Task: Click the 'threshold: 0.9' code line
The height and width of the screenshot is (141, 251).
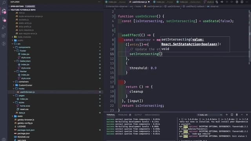Action: click(x=143, y=68)
